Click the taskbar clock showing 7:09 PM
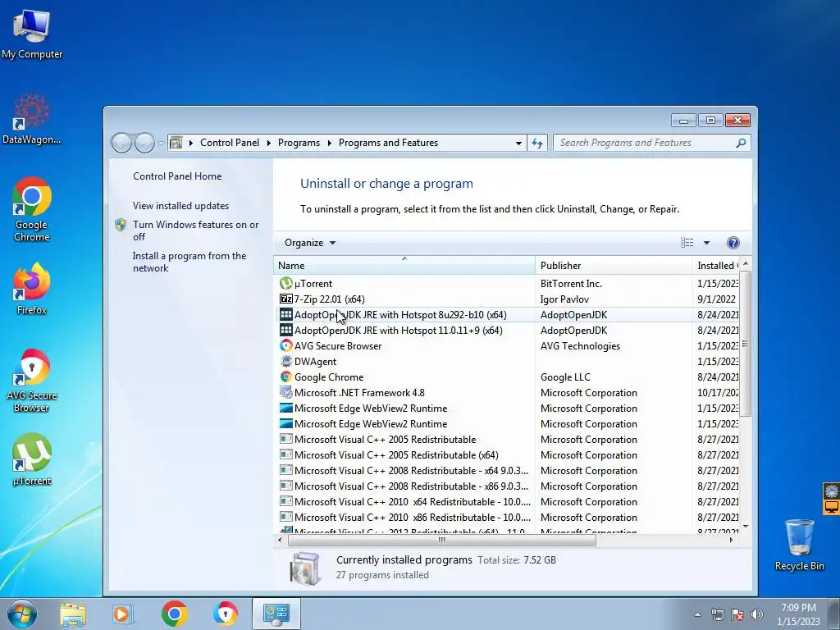Screen dimensions: 840x630 [x=798, y=614]
